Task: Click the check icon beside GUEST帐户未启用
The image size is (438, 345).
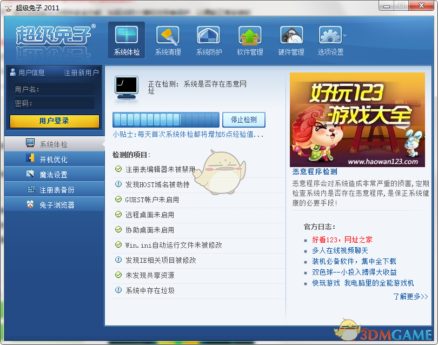Action: point(118,199)
